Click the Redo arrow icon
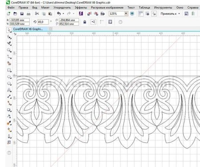This screenshot has height=167, width=200. pos(69,14)
